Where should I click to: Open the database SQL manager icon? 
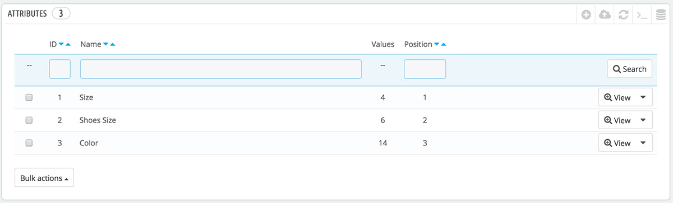(x=660, y=15)
